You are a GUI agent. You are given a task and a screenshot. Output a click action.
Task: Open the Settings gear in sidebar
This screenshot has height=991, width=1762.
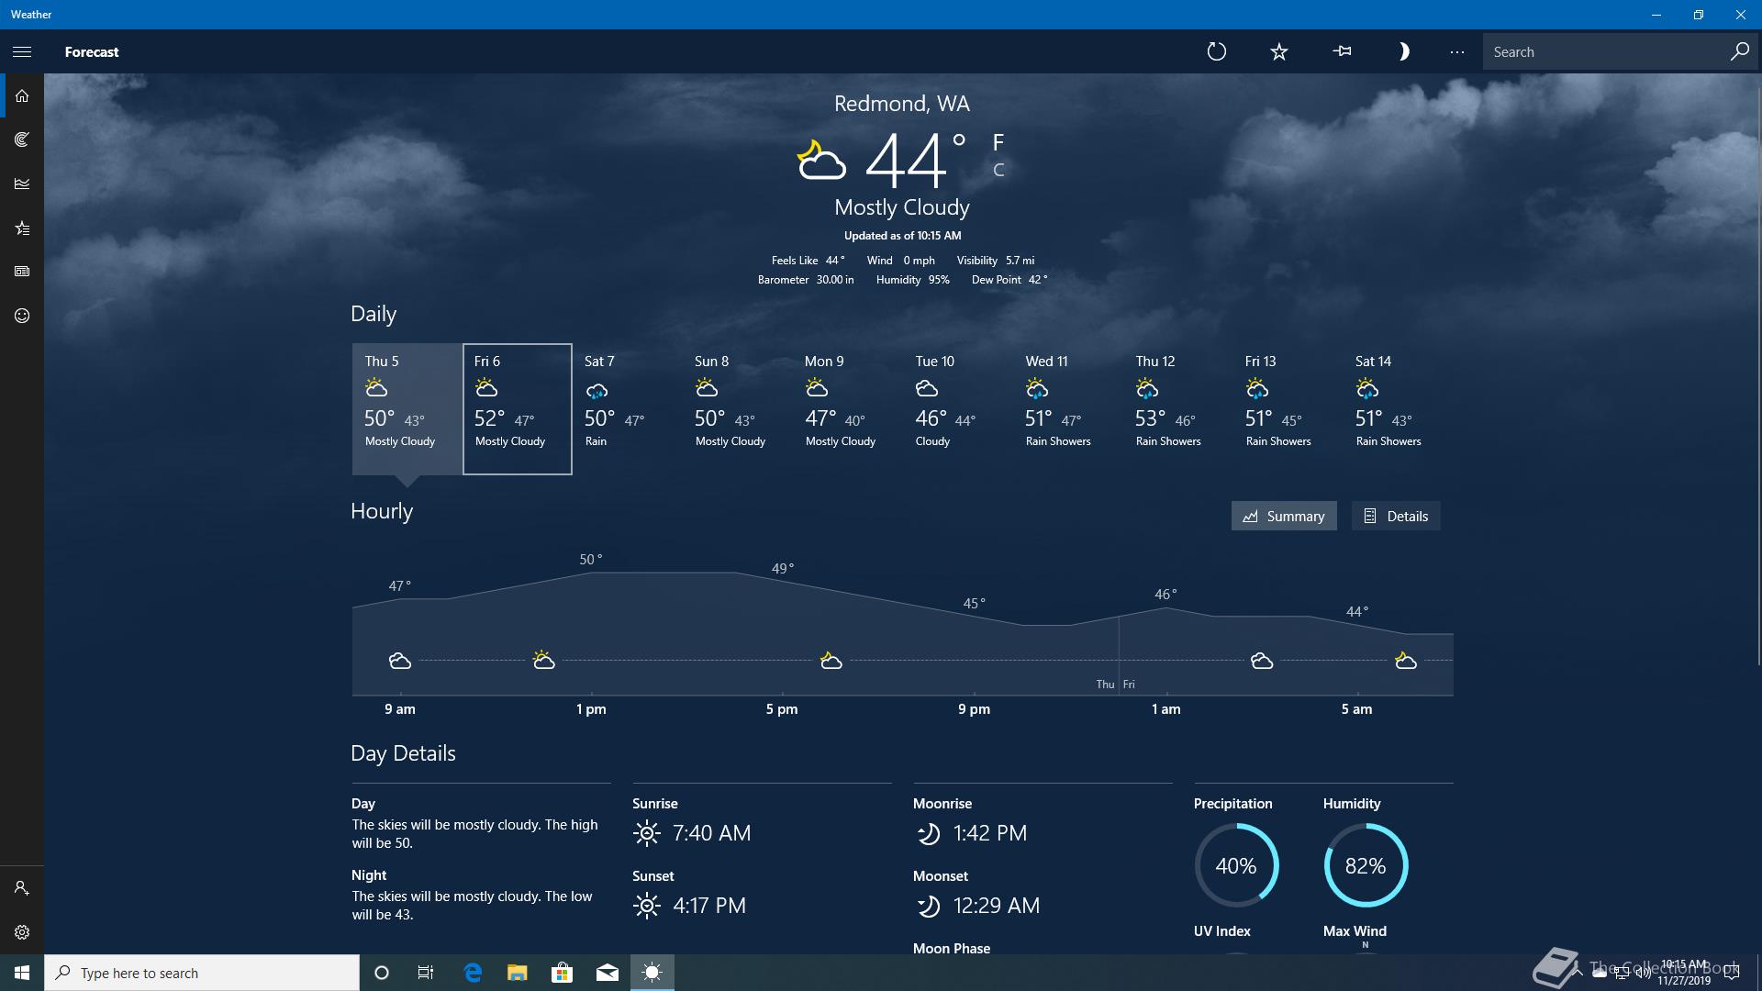tap(22, 932)
